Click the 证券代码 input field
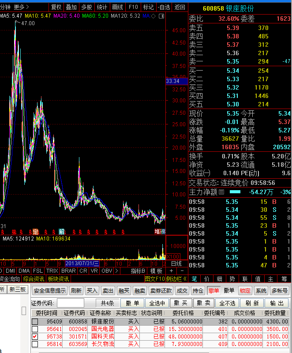 coord(71,303)
